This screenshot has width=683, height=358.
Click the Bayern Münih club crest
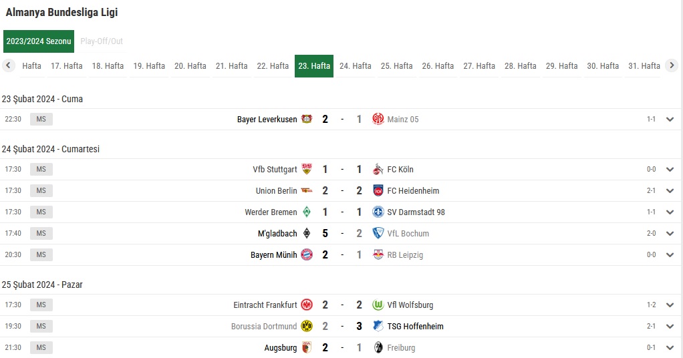(307, 254)
